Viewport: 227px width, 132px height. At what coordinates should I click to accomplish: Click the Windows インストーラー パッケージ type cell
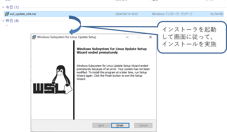pos(172,14)
